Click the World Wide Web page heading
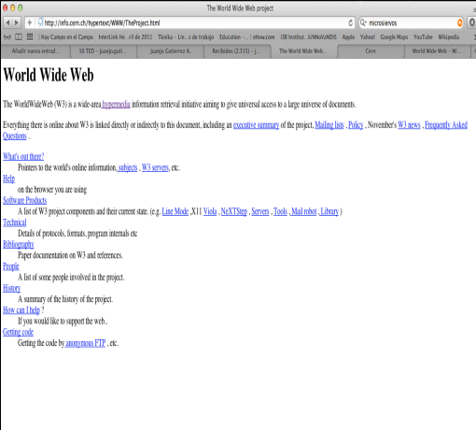This screenshot has width=476, height=430. (49, 75)
